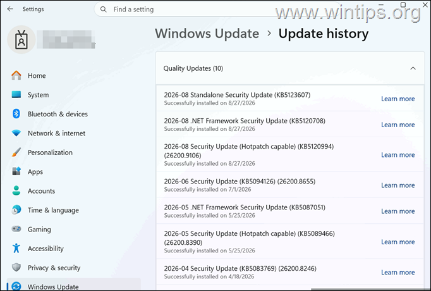The width and height of the screenshot is (431, 291).
Task: Click the blurred account name
Action: 66,39
